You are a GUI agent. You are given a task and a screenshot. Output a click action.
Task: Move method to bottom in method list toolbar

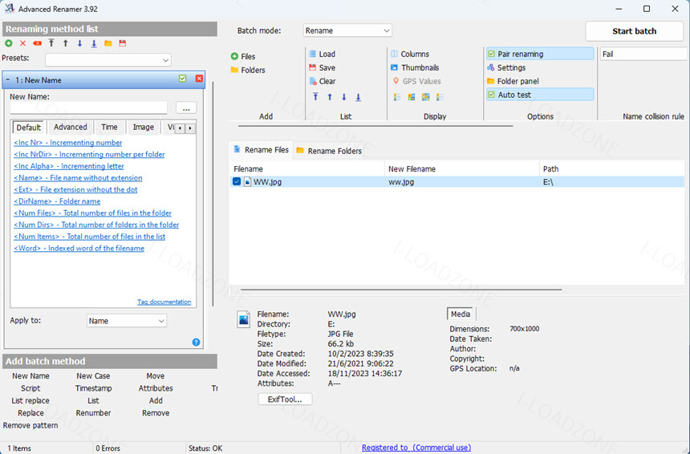click(94, 43)
